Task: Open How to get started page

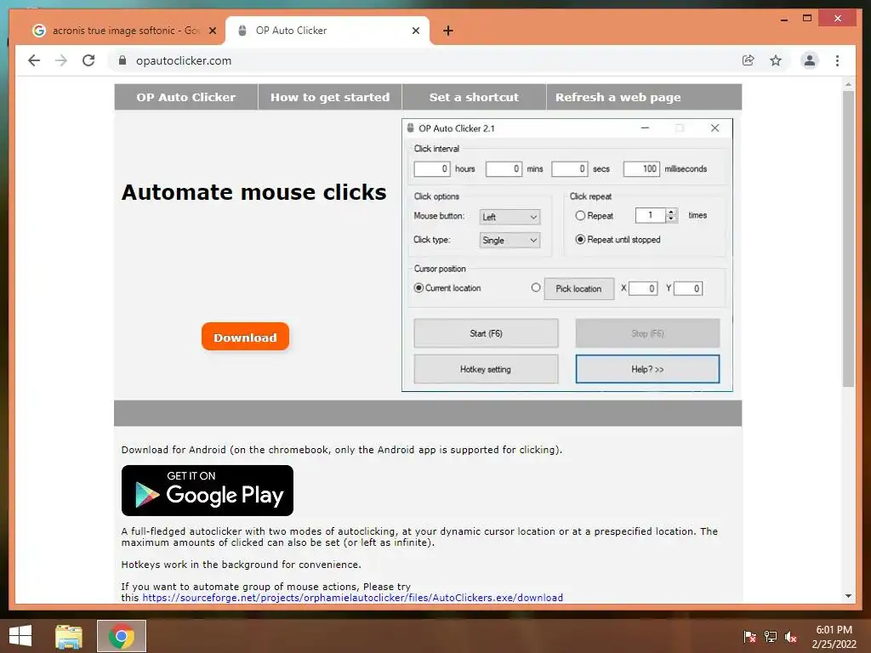Action: click(x=330, y=97)
